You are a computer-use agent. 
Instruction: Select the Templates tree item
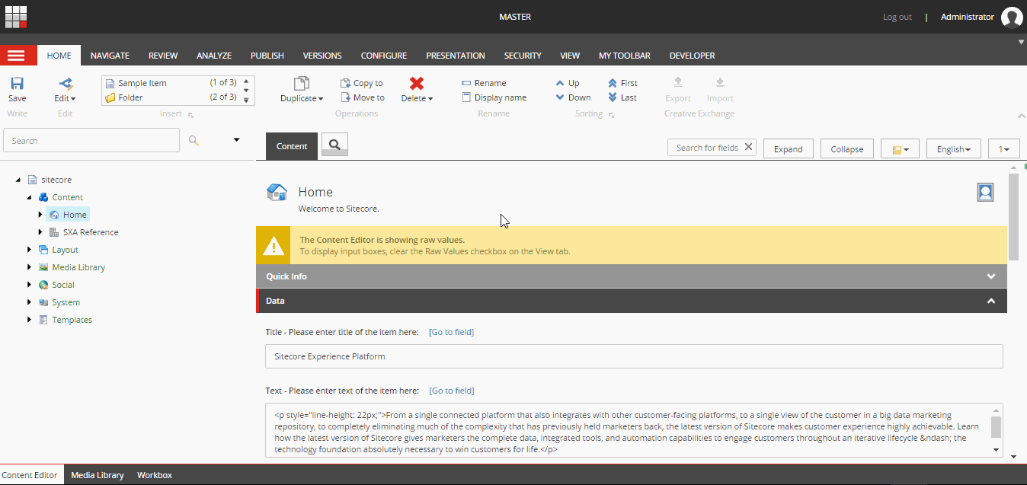point(72,320)
